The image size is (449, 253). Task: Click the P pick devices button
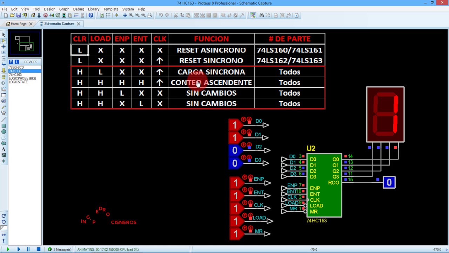click(11, 62)
